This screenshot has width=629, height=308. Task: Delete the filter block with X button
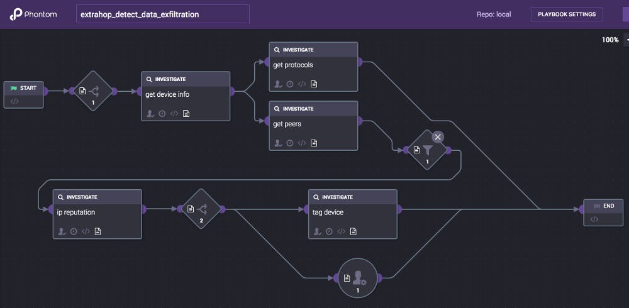tap(438, 136)
